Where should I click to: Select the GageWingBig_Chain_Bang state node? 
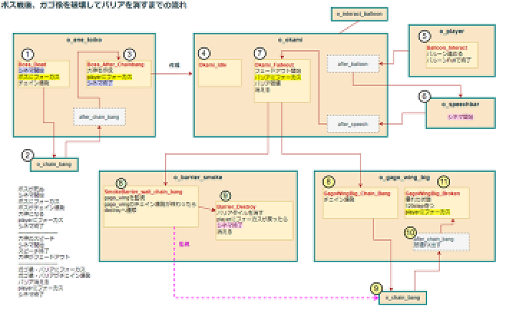click(x=360, y=204)
